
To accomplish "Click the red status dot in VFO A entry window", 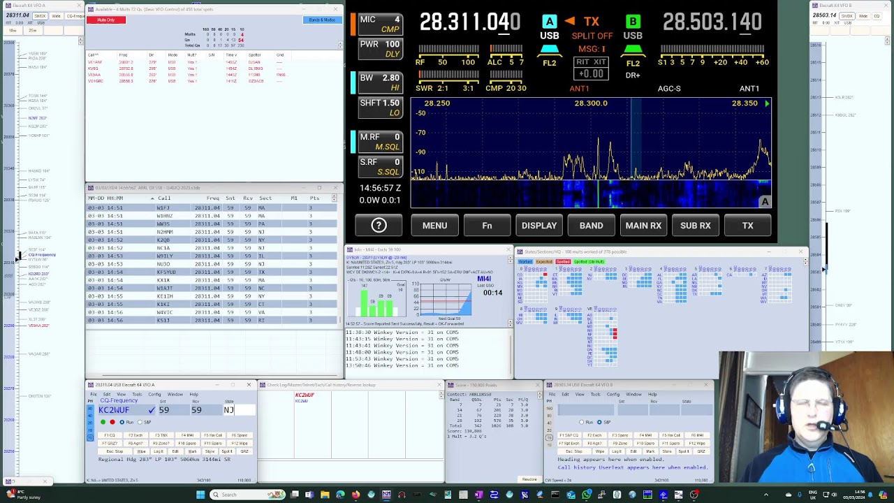I will click(x=112, y=422).
